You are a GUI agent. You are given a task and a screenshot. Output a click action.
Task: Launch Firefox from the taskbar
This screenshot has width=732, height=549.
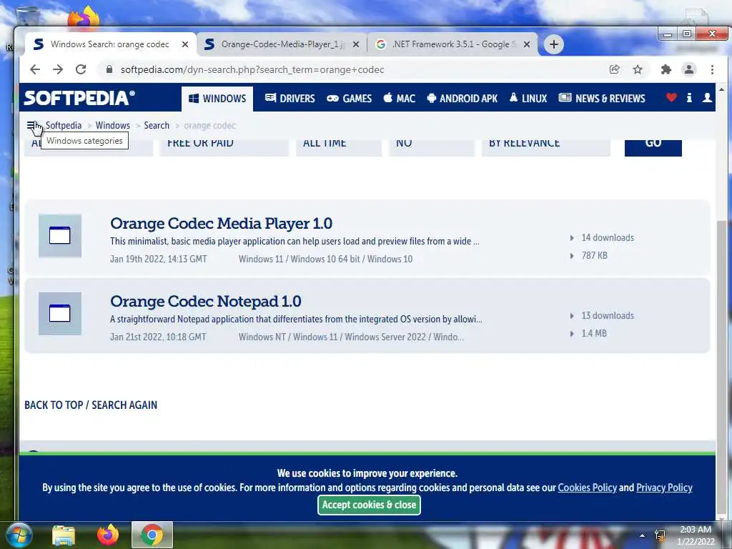point(108,535)
